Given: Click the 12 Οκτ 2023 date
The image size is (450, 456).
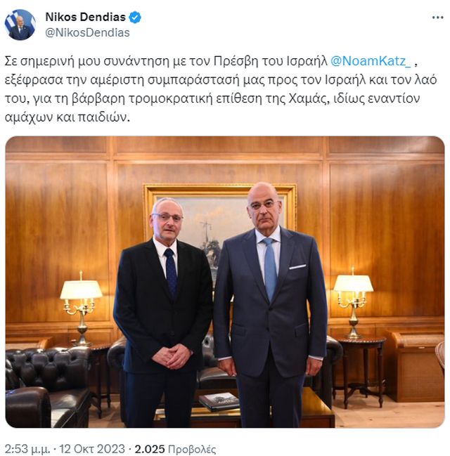Looking at the screenshot, I should click(92, 449).
